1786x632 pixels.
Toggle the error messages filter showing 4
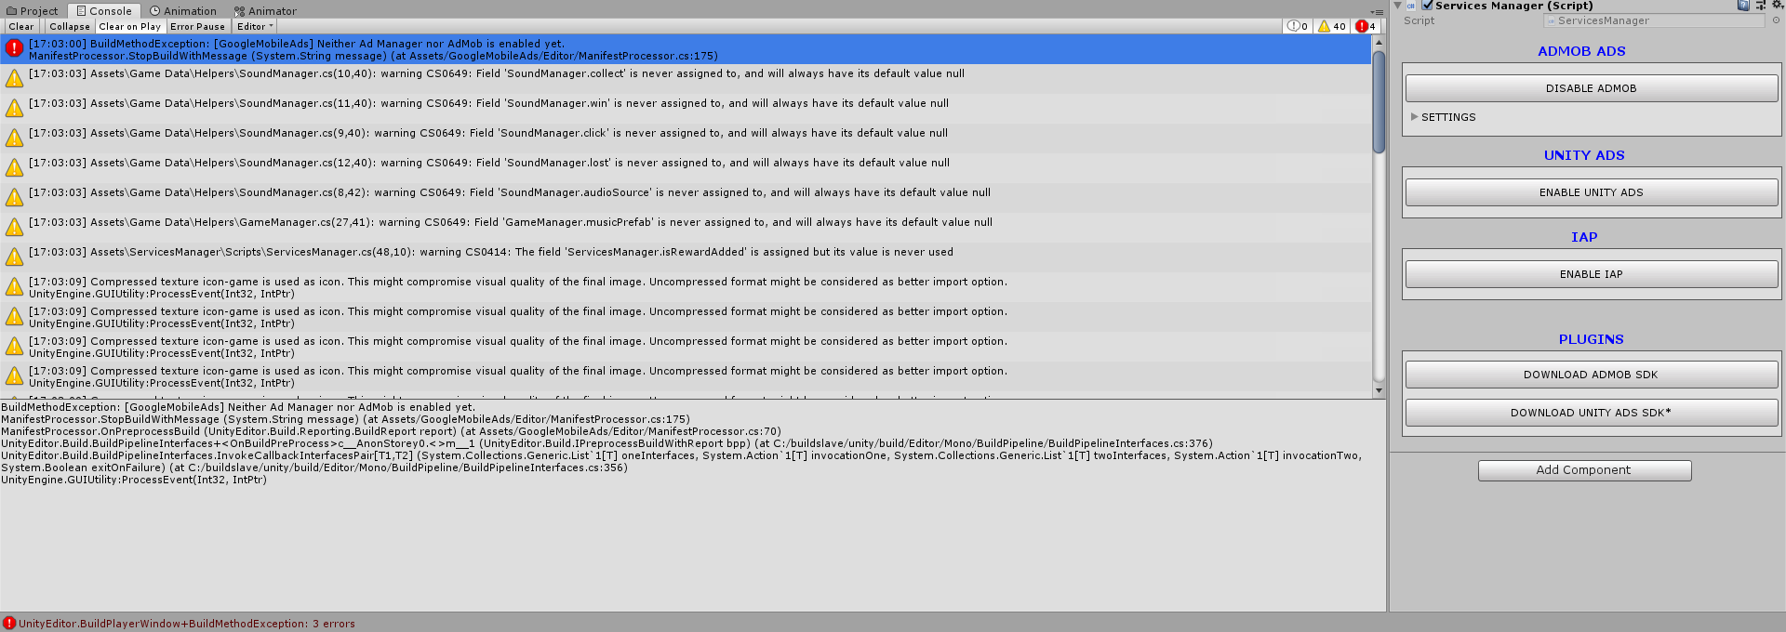coord(1366,26)
